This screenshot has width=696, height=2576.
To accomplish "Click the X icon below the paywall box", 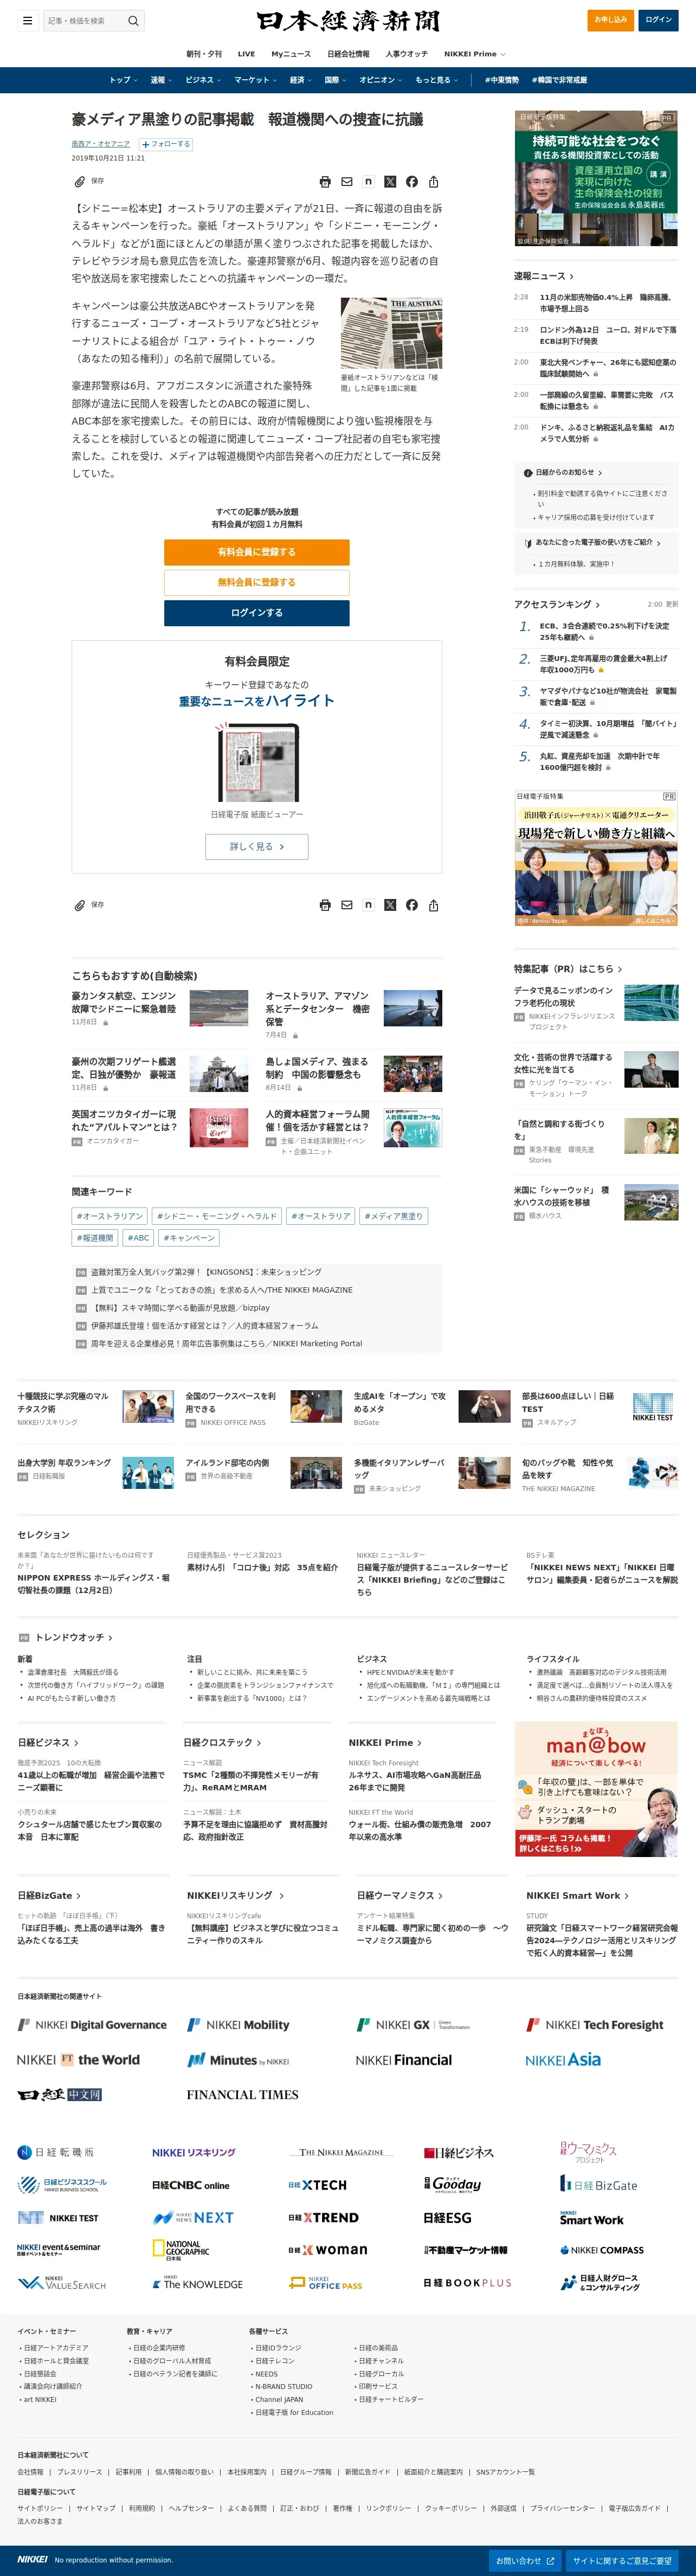I will [390, 905].
